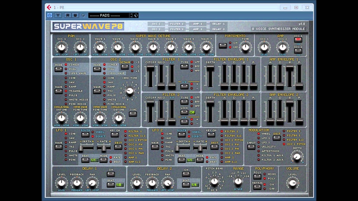The height and width of the screenshot is (201, 358).
Task: Click the LFO 2 MODE button
Action: click(200, 160)
